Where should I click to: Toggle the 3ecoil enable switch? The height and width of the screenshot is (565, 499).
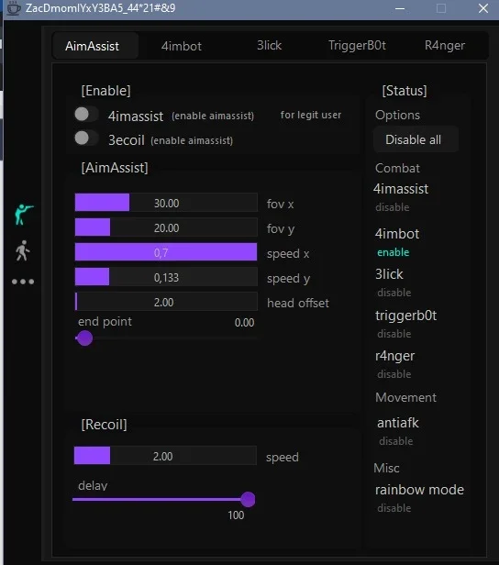[86, 138]
